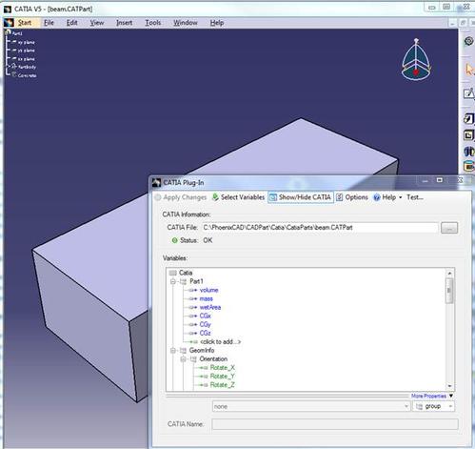Open the 'none' dropdown

coord(311,406)
